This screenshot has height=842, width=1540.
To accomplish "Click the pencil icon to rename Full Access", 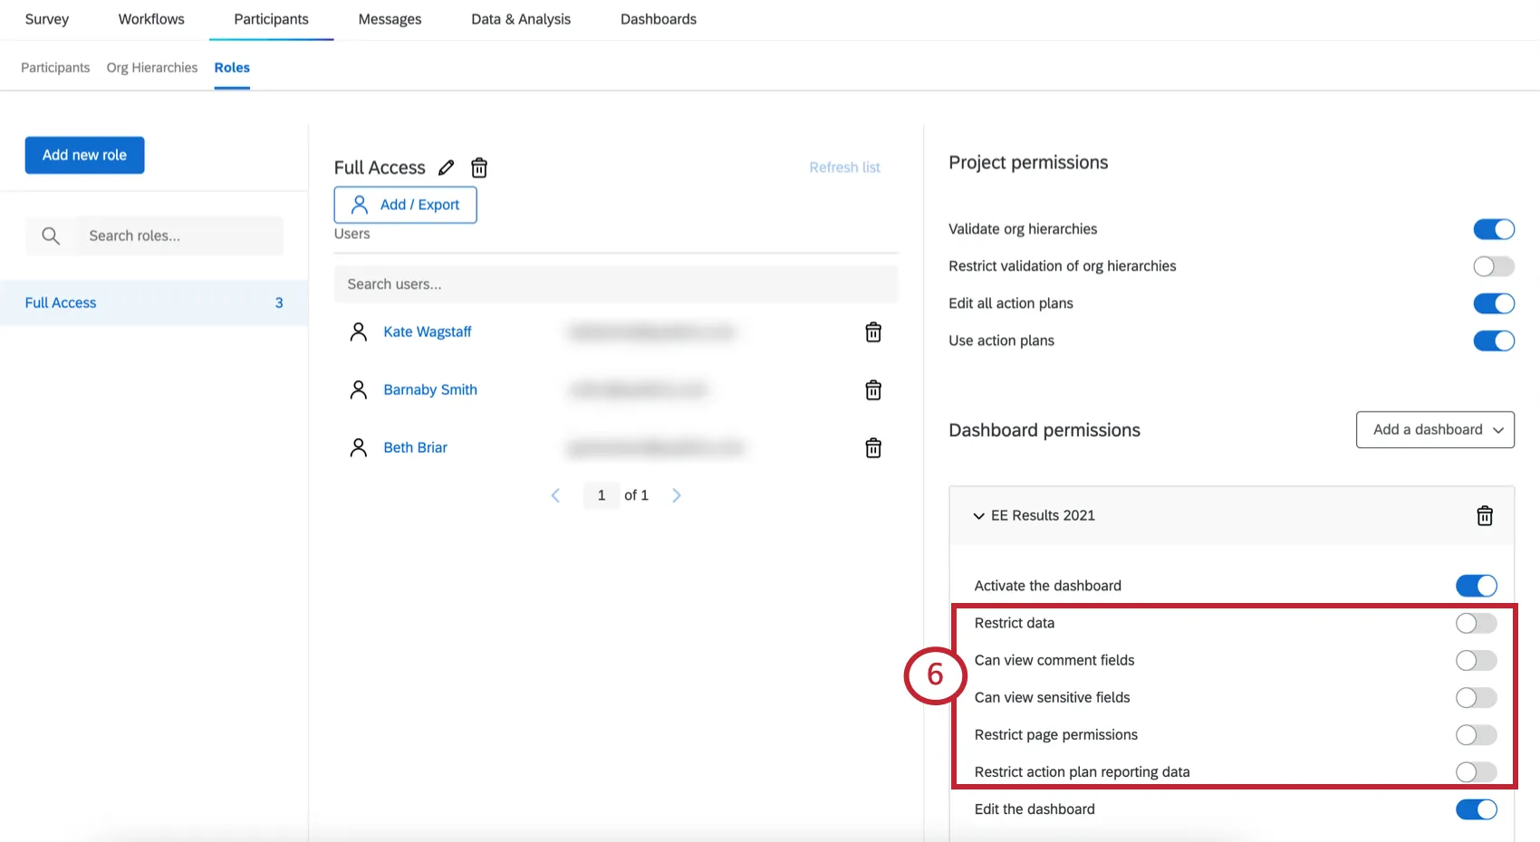I will [446, 167].
